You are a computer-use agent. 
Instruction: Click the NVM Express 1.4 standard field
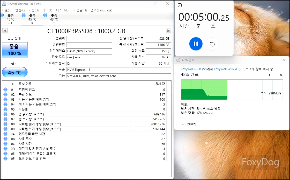click(x=118, y=70)
